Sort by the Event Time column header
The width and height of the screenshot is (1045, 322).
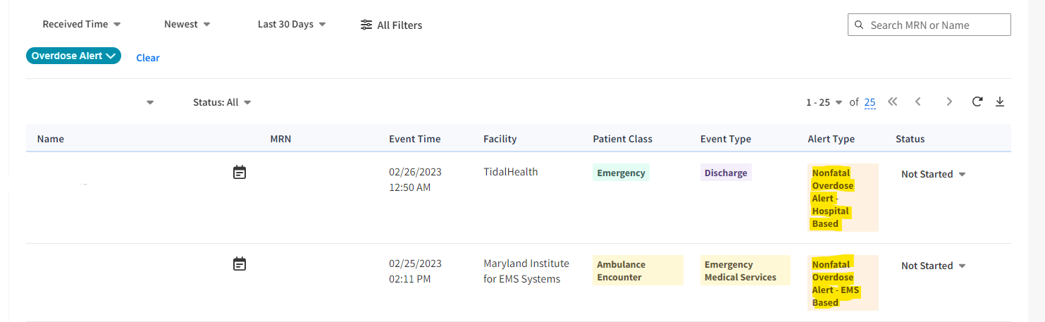[x=414, y=139]
